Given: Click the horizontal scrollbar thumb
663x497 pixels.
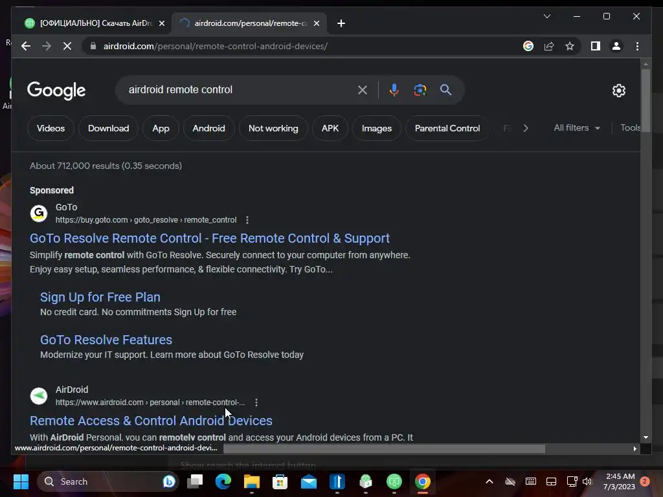Looking at the screenshot, I should [x=385, y=448].
